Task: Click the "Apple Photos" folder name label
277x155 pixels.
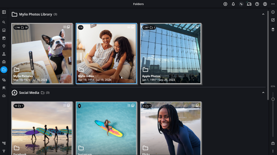Action: pos(151,76)
